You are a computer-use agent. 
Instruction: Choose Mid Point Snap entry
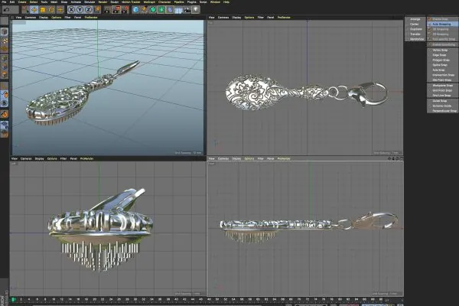[x=442, y=80]
